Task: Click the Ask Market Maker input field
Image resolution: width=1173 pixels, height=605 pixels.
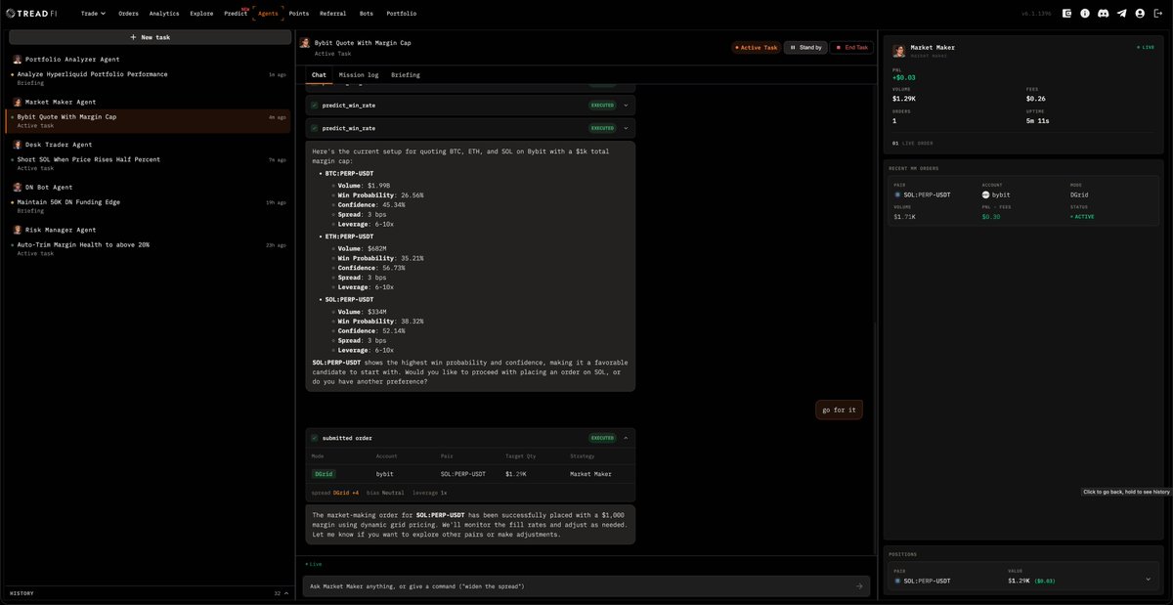Action: click(x=586, y=586)
